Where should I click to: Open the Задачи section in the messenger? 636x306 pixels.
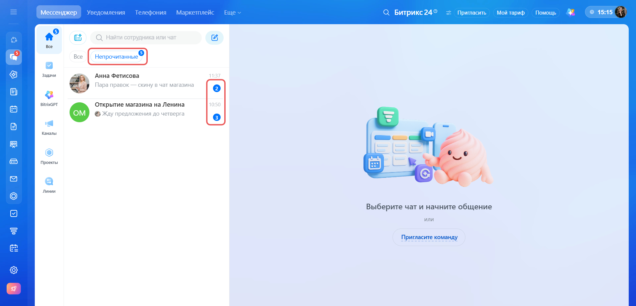tap(49, 69)
